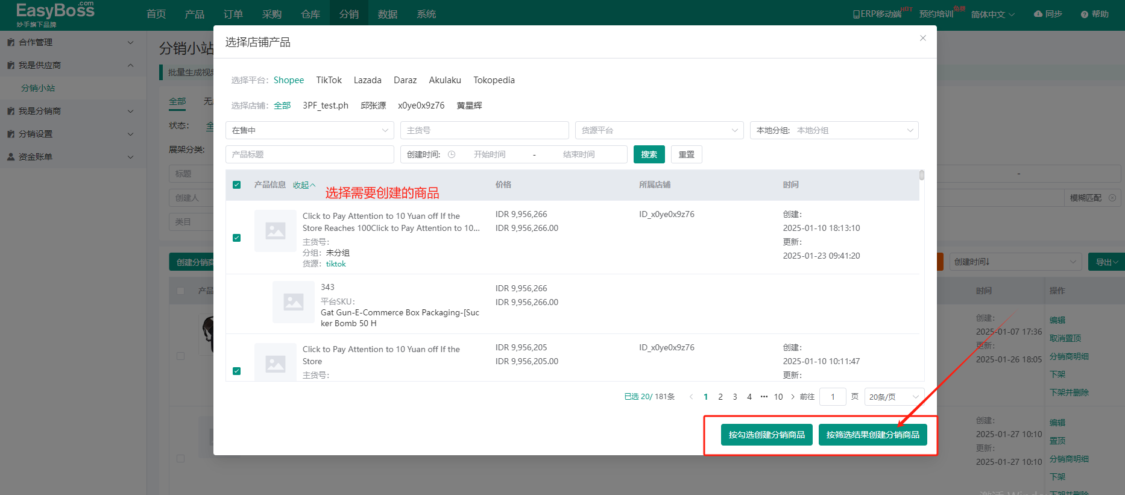Click the product list vertical scrollbar

coord(922,175)
